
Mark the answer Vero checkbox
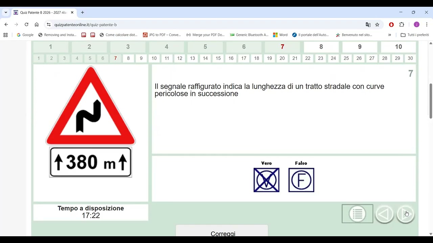click(267, 180)
